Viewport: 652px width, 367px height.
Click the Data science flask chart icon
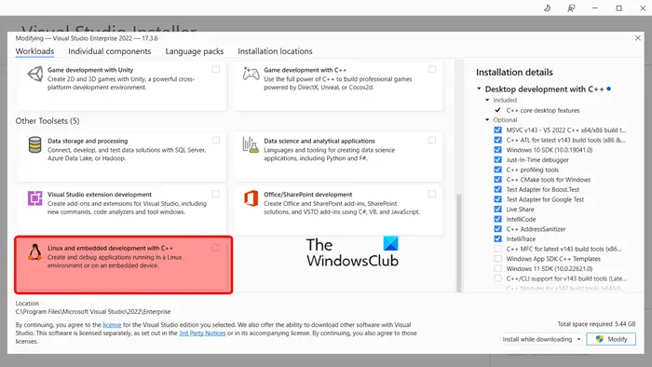251,145
